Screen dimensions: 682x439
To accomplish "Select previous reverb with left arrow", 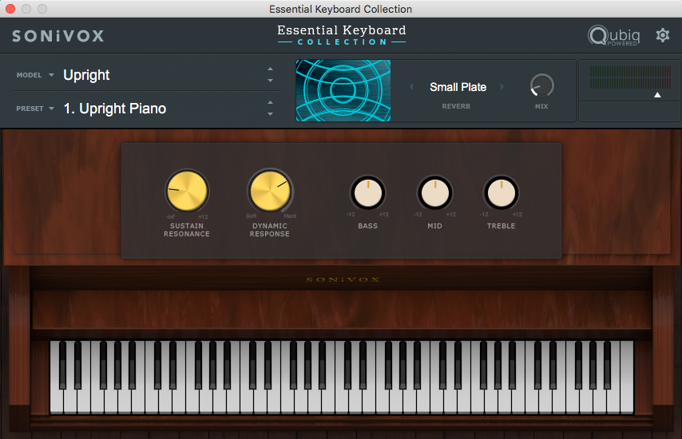I will pyautogui.click(x=412, y=87).
